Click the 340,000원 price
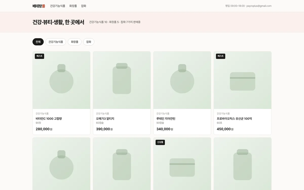This screenshot has height=190, width=304. 165,129
